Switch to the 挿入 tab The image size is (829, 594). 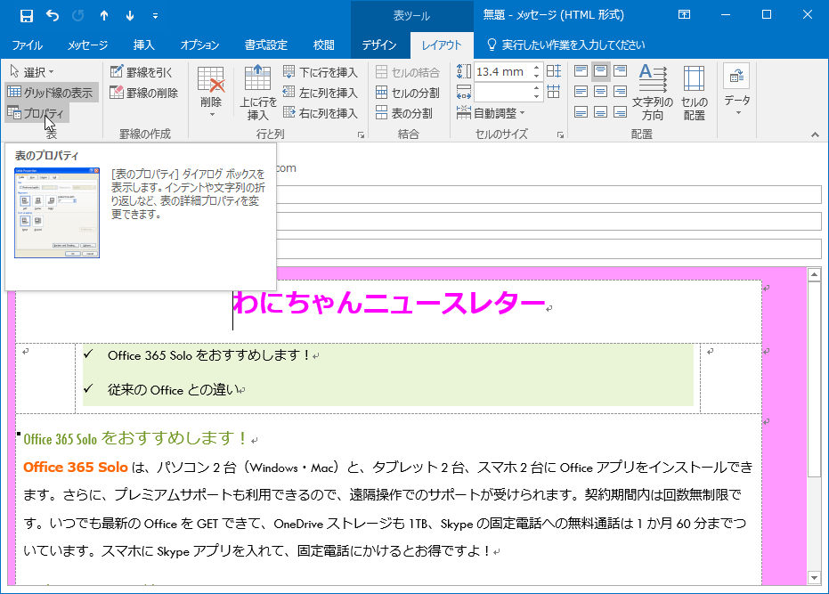click(x=144, y=45)
